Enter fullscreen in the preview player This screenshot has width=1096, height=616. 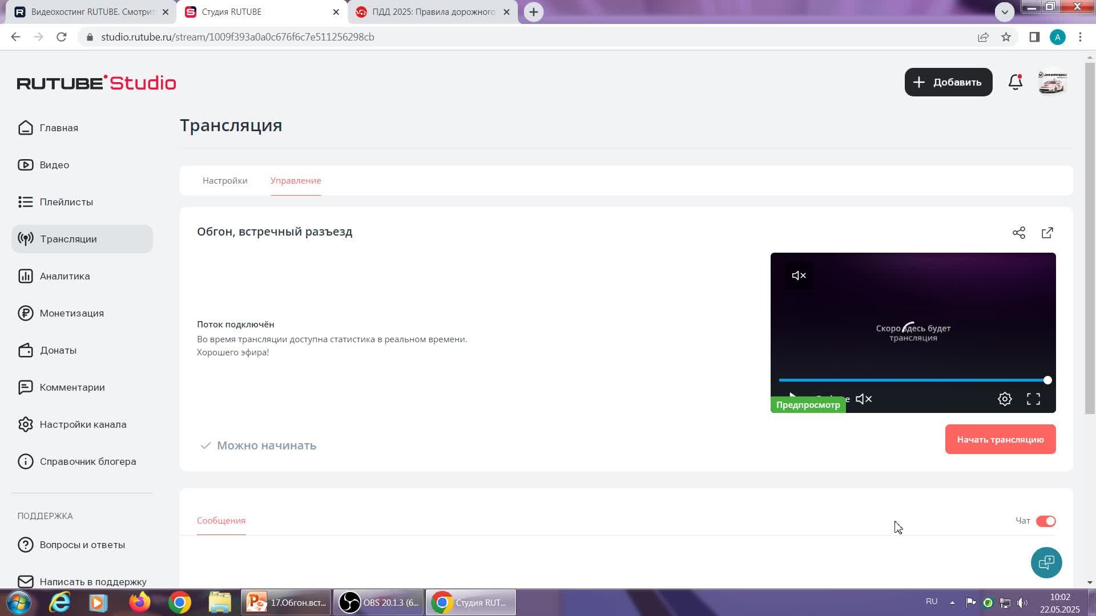tap(1033, 399)
